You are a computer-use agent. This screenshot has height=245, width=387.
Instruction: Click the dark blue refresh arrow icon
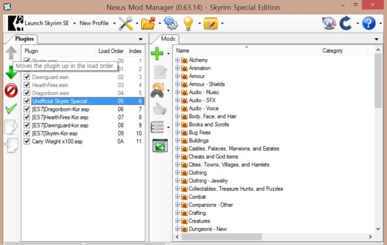345,23
